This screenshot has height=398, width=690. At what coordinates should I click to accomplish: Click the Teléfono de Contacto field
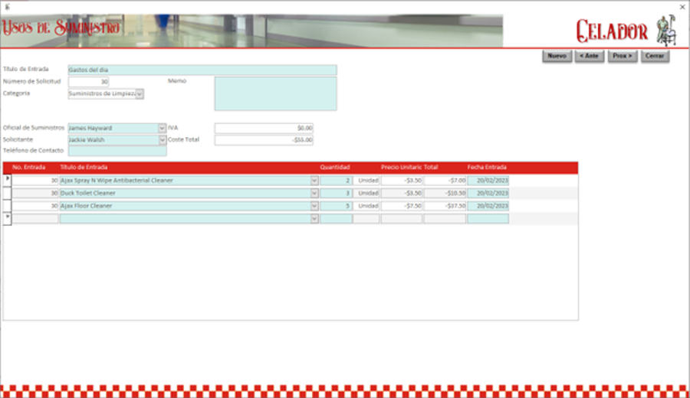117,152
